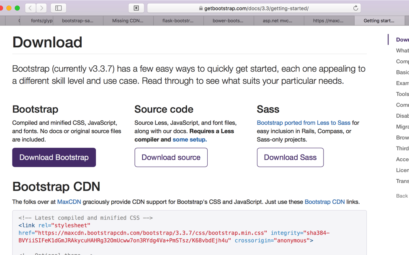Open the Bootstrap CDN link in the paragraph
Viewport: 409px width, 255px height.
(324, 202)
